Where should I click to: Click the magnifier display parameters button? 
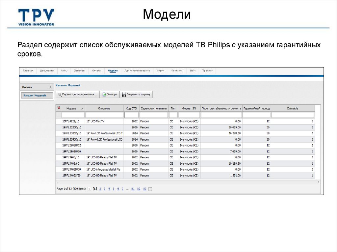(78, 95)
